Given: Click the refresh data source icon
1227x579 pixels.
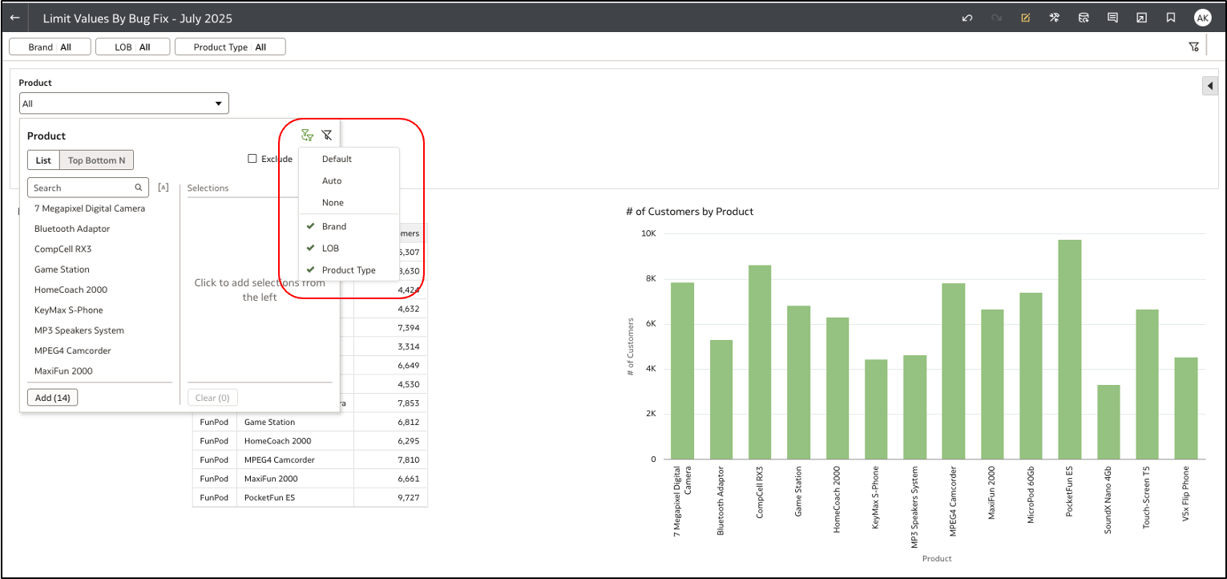Looking at the screenshot, I should coord(1084,17).
